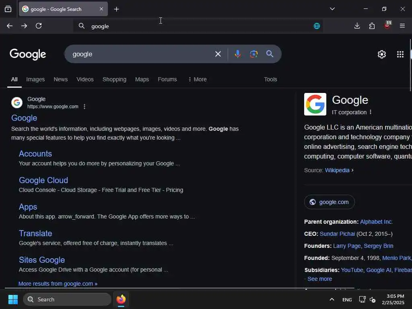Viewport: 412px width, 309px height.
Task: Switch to the Videos tab
Action: [85, 79]
